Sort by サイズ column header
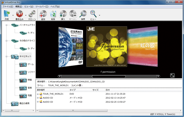 point(98,90)
